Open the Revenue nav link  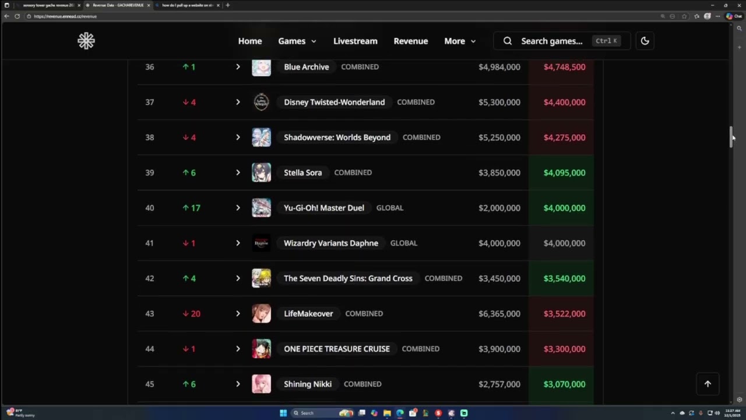point(411,41)
